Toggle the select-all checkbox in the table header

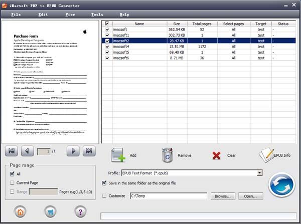(x=107, y=24)
